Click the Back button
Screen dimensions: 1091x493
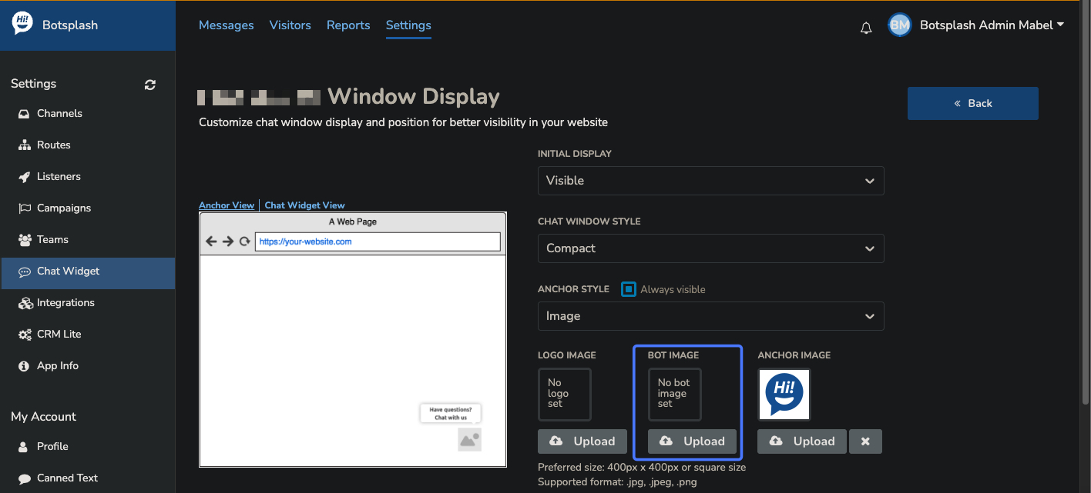coord(973,103)
